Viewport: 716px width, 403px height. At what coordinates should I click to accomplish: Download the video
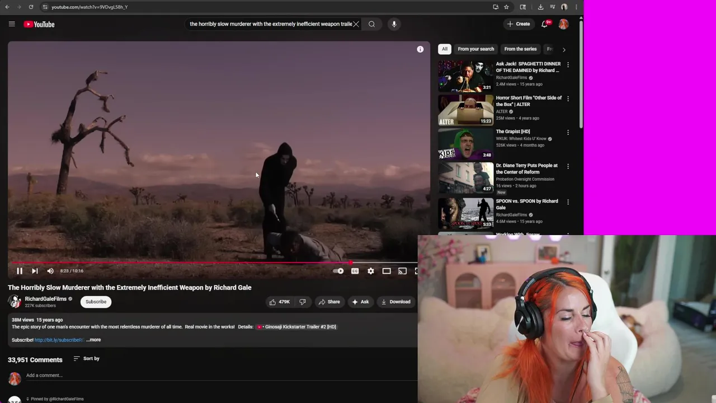coord(395,302)
